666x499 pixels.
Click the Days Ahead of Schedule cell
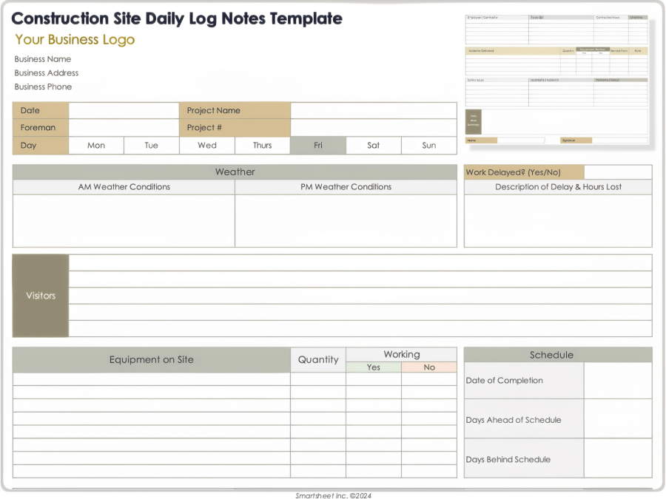pos(618,419)
